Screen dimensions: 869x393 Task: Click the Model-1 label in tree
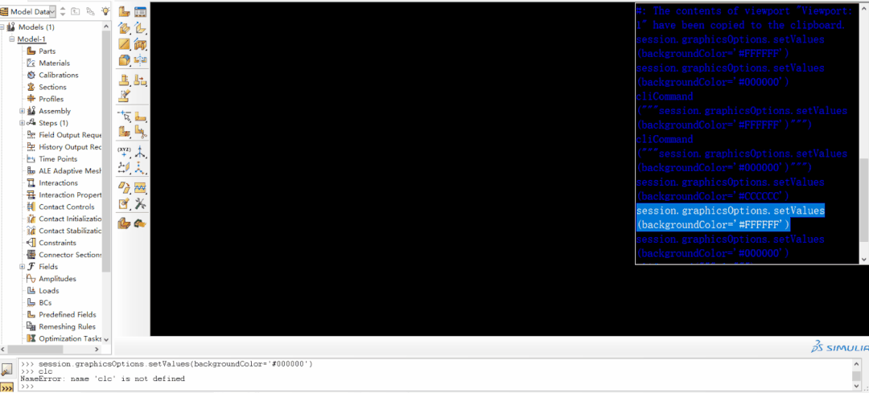tap(31, 39)
